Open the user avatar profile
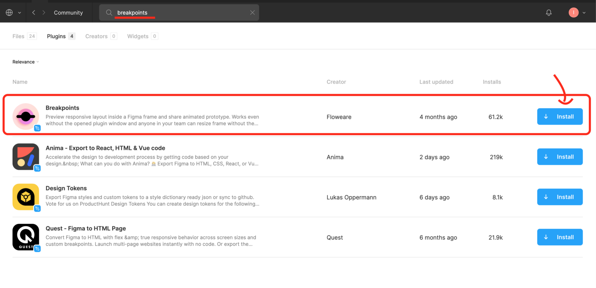Screen dimensions: 596x288 point(574,13)
